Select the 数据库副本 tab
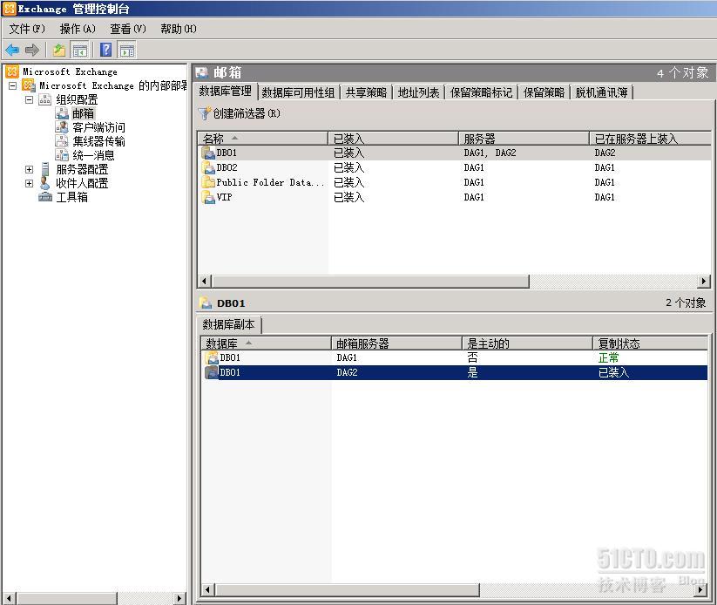This screenshot has height=605, width=717. (x=228, y=324)
